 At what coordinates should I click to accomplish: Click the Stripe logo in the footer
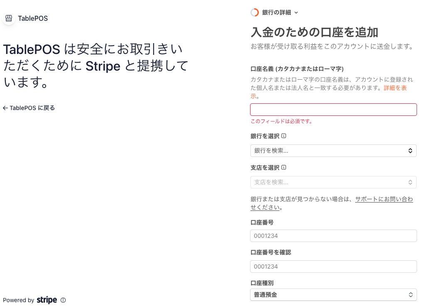pyautogui.click(x=47, y=300)
